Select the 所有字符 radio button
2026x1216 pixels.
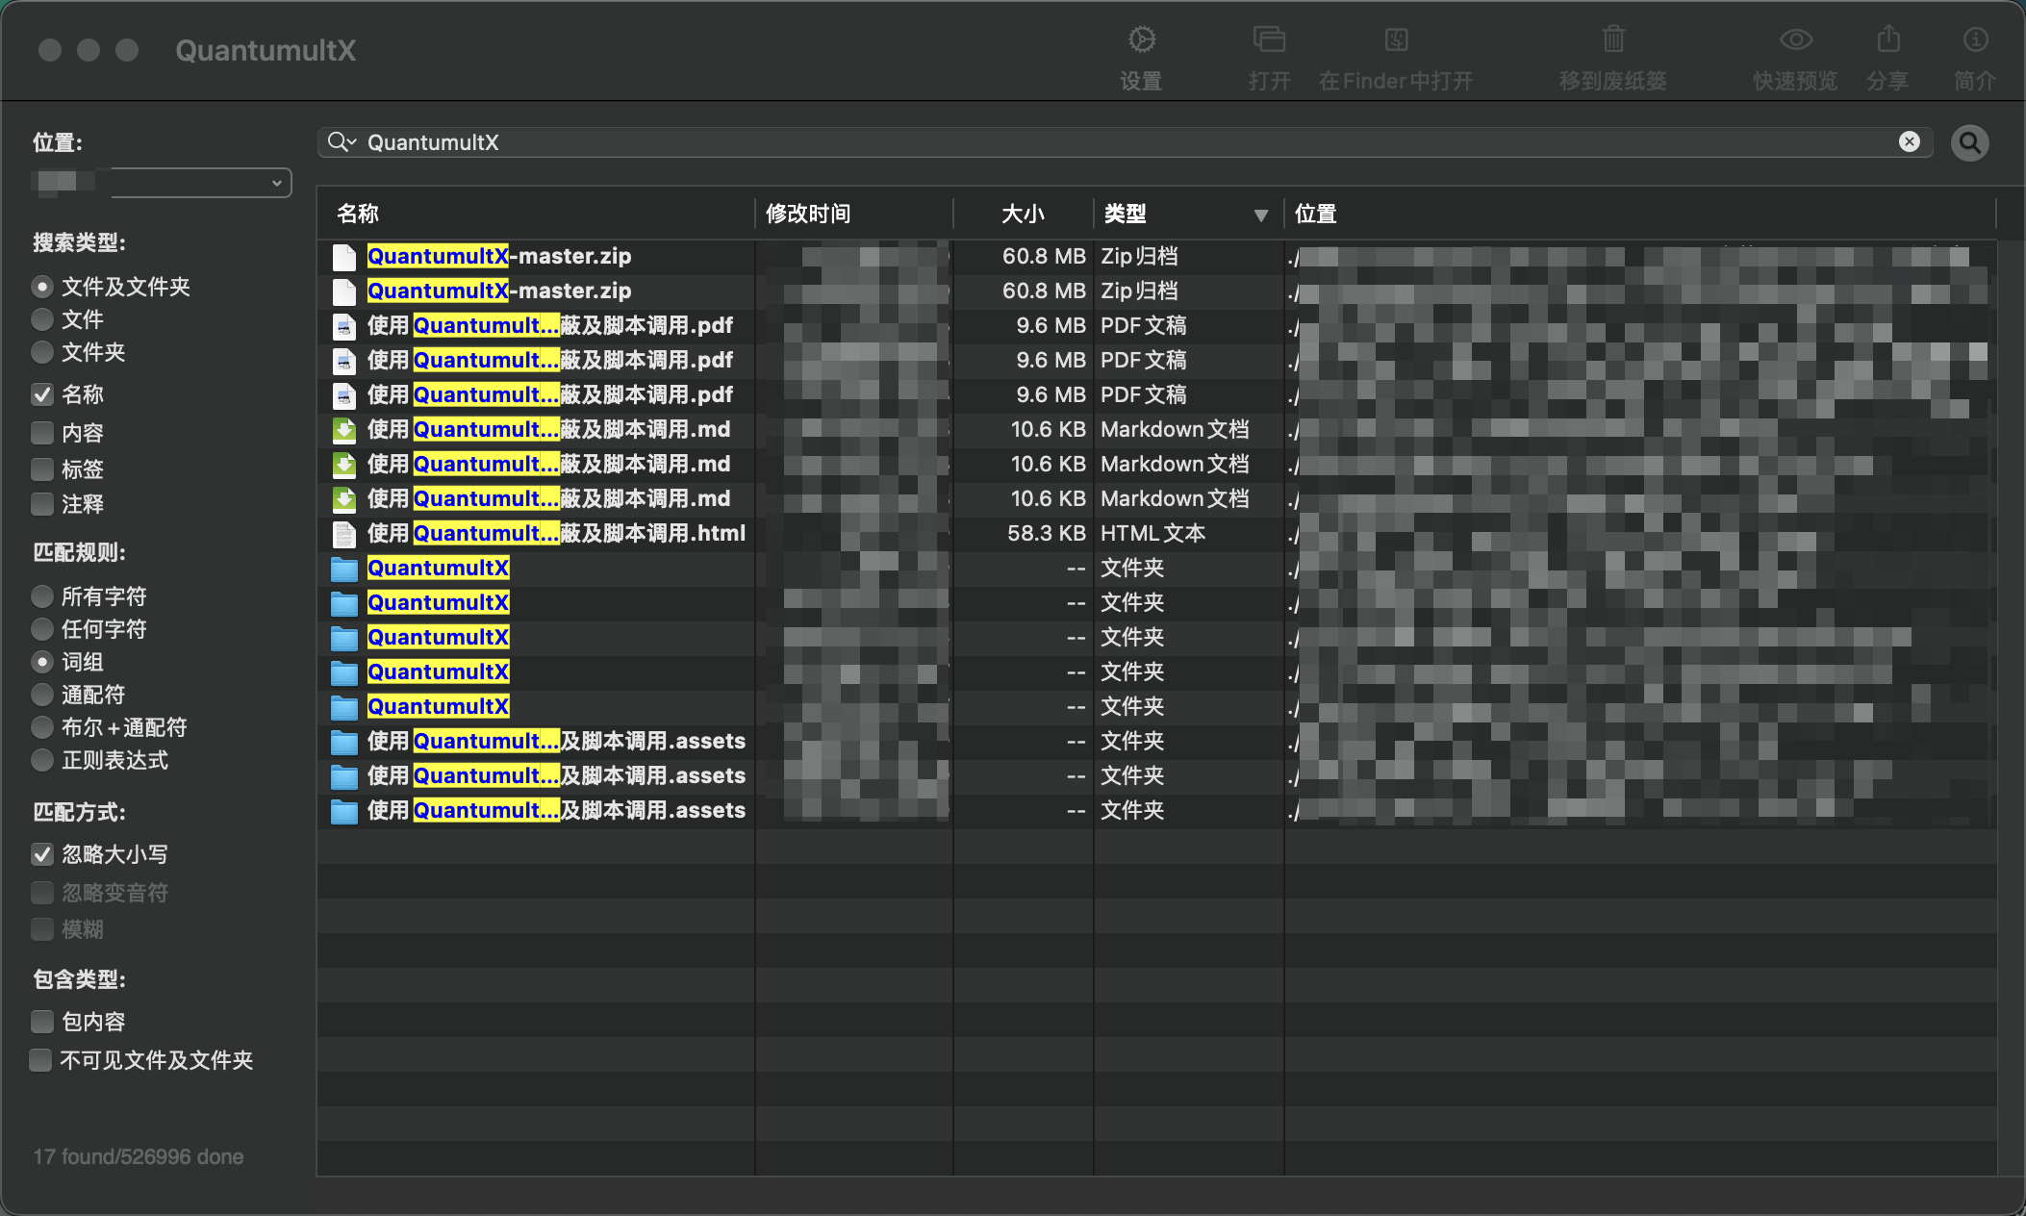[42, 596]
